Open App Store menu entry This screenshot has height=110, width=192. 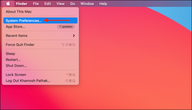click(x=40, y=27)
